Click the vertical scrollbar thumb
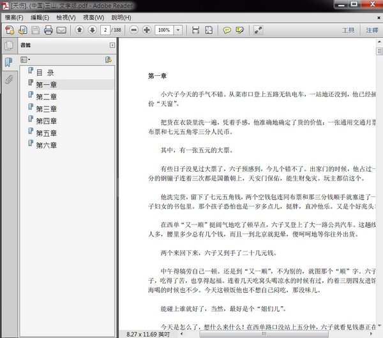 click(x=379, y=51)
